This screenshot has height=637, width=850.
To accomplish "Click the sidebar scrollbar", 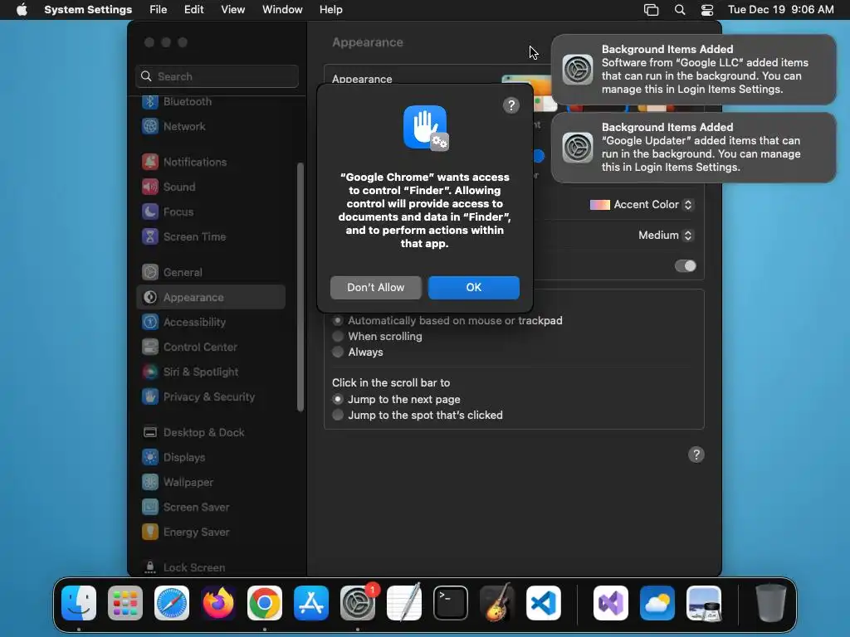I will tap(300, 287).
